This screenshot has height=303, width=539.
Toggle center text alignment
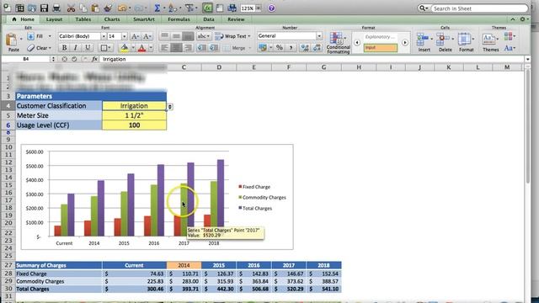pos(176,48)
